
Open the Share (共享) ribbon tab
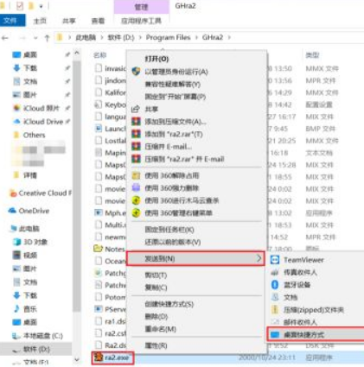[x=69, y=21]
